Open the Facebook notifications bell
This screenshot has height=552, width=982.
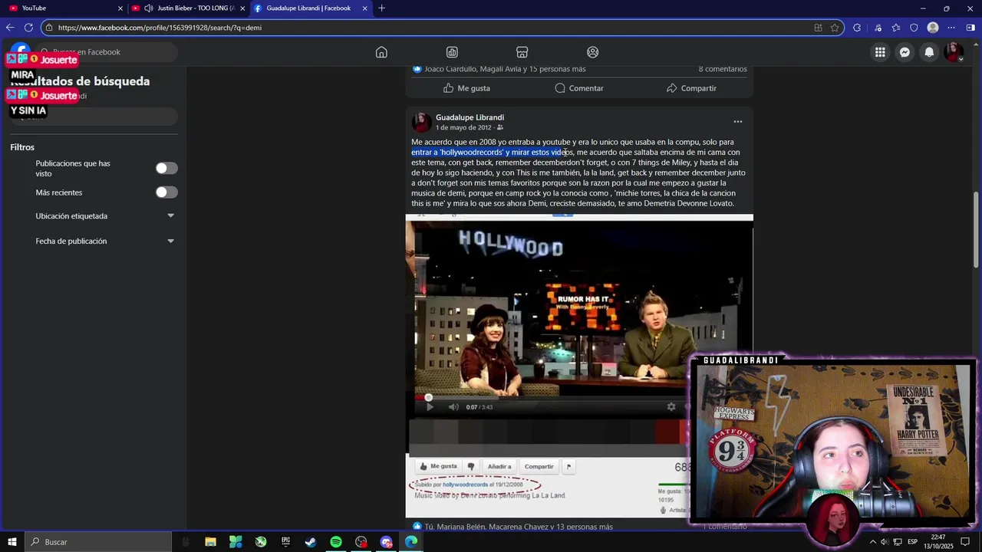(x=929, y=52)
